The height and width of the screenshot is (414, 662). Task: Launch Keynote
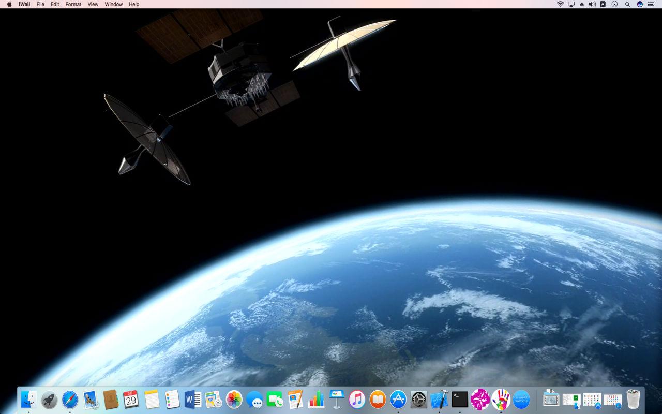(338, 400)
